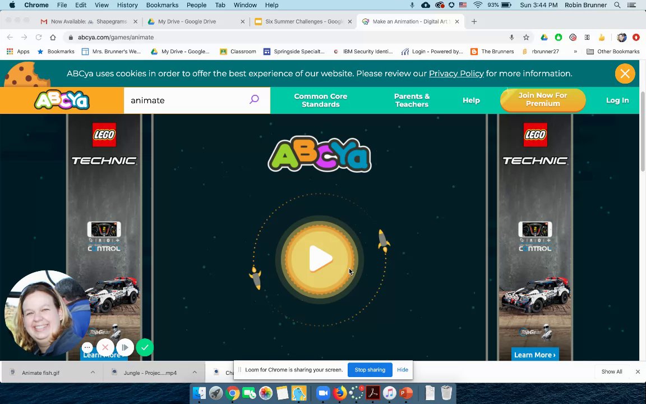Open the Animate fish.gif downloaded file
The image size is (646, 404).
tap(40, 373)
